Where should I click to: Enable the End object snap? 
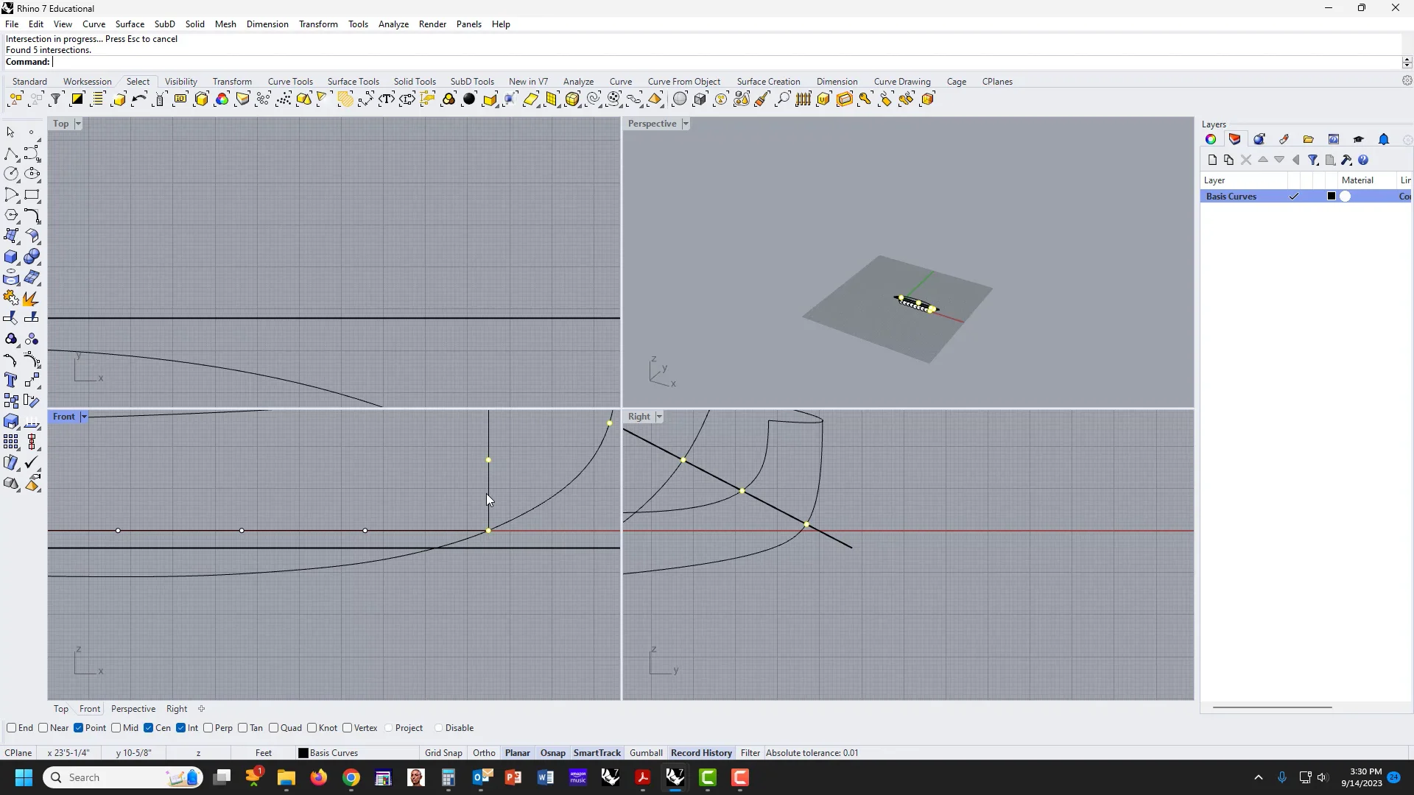(x=12, y=728)
